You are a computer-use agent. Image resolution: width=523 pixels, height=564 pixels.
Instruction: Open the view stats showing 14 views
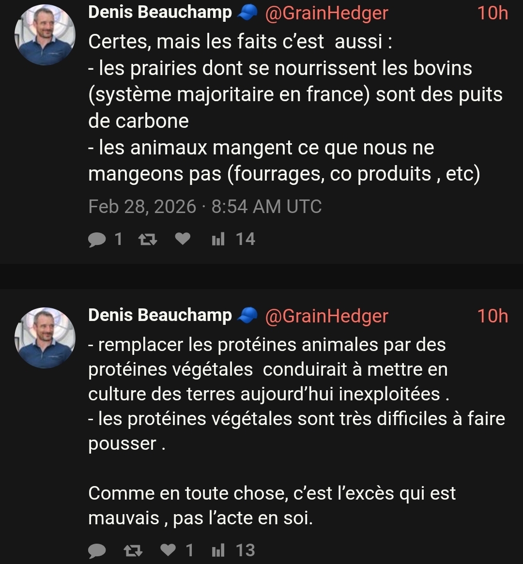[x=218, y=239]
